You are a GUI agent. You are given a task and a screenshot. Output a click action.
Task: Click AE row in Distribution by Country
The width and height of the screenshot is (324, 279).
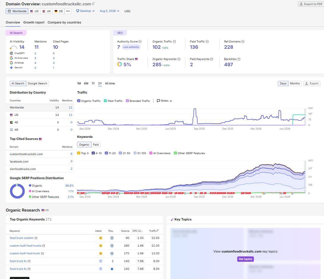click(x=40, y=122)
